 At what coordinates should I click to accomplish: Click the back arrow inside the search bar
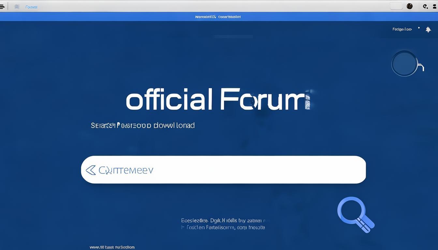91,170
